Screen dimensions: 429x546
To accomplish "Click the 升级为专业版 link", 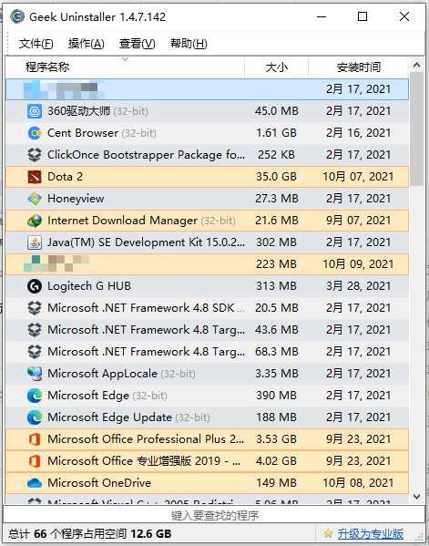I will pos(370,533).
